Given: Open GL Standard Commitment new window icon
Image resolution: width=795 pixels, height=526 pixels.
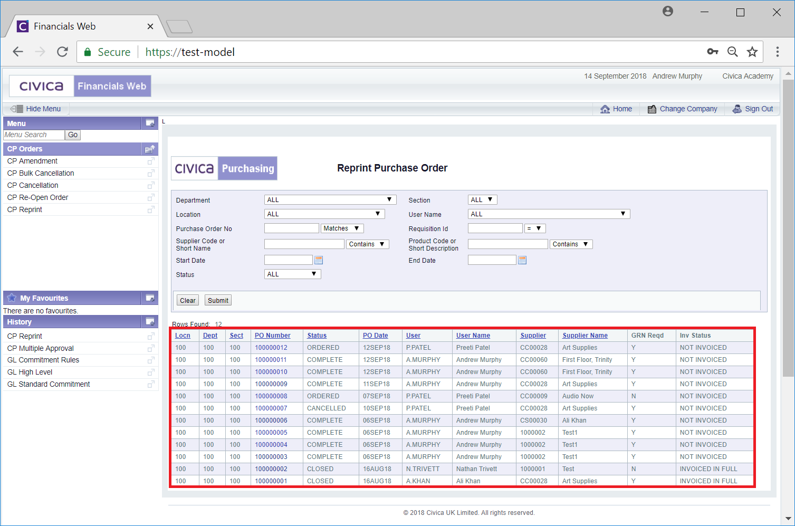Looking at the screenshot, I should coord(151,384).
